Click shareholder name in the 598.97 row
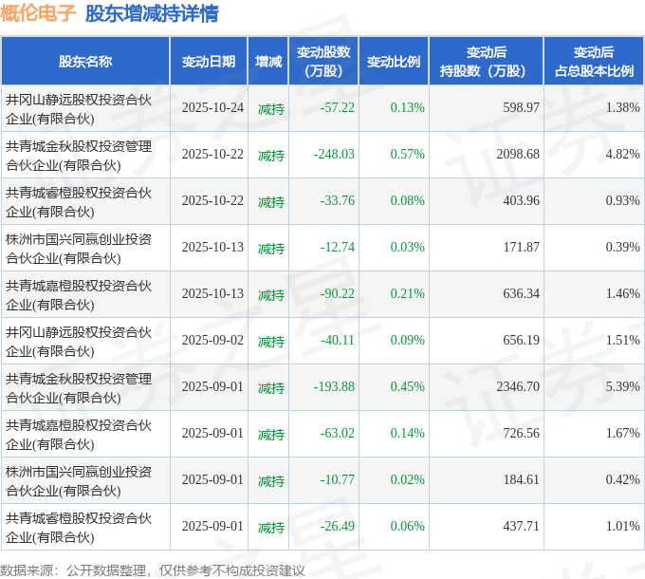Screen dimensions: 645x579 click(79, 109)
